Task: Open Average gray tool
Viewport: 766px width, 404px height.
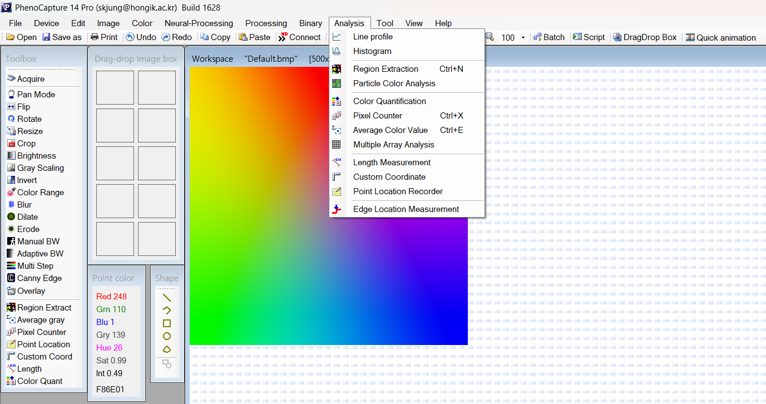Action: coord(36,320)
